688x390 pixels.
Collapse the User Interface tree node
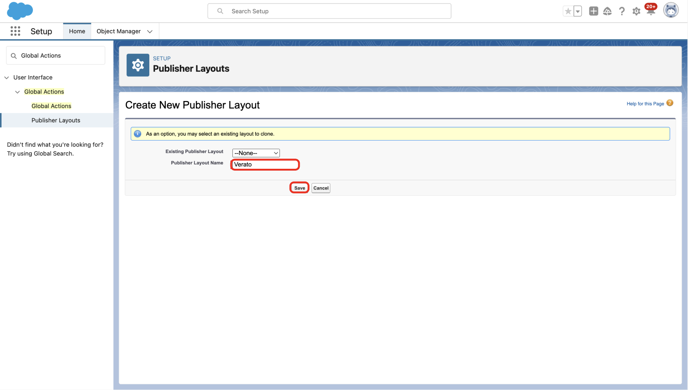tap(7, 78)
